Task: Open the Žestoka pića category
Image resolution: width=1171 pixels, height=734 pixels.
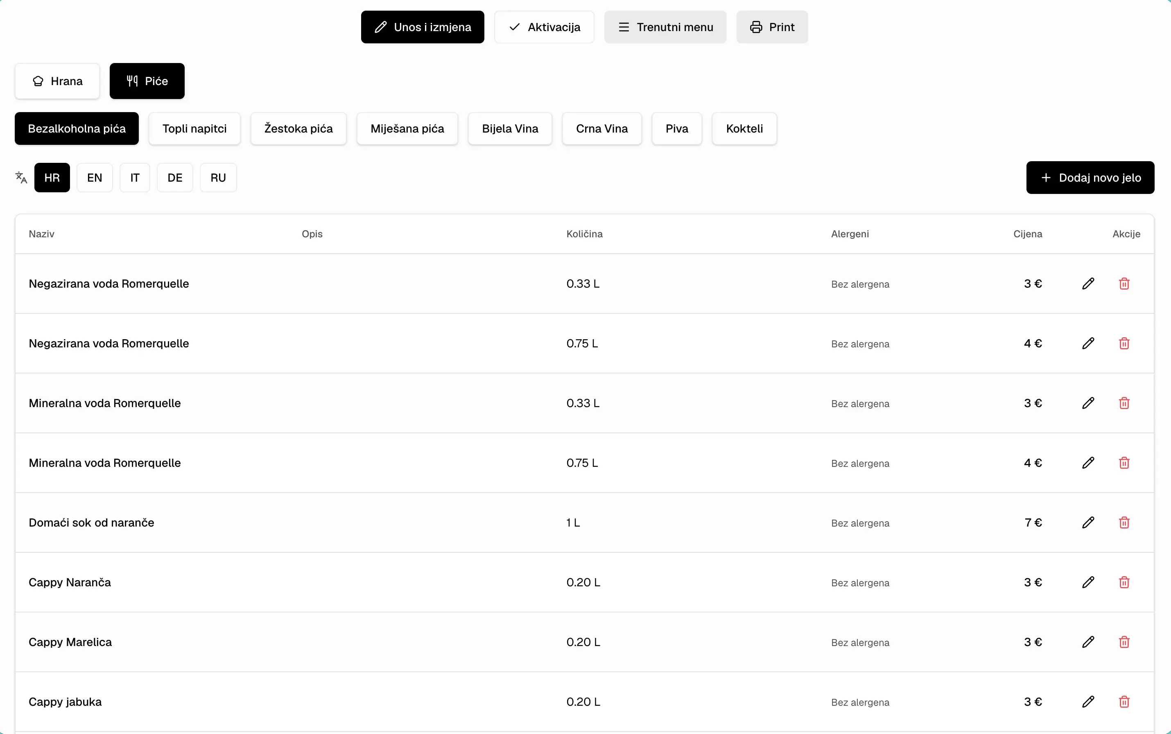Action: 298,128
